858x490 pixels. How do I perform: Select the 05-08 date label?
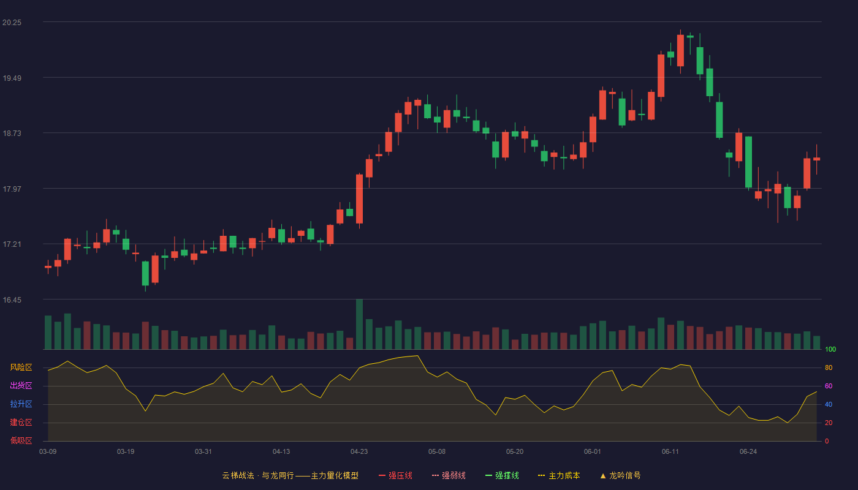[x=437, y=451]
